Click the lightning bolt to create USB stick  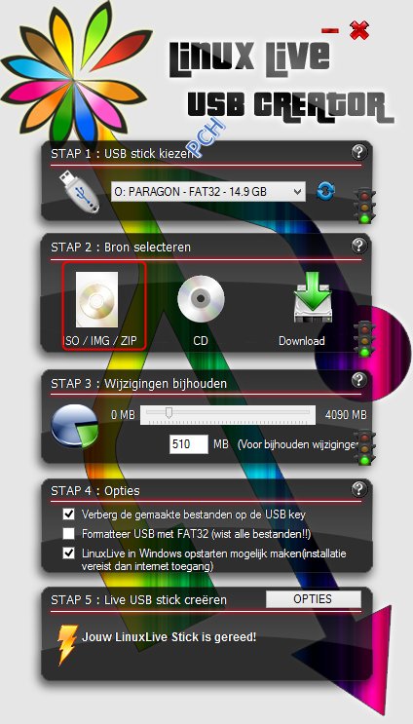66,644
